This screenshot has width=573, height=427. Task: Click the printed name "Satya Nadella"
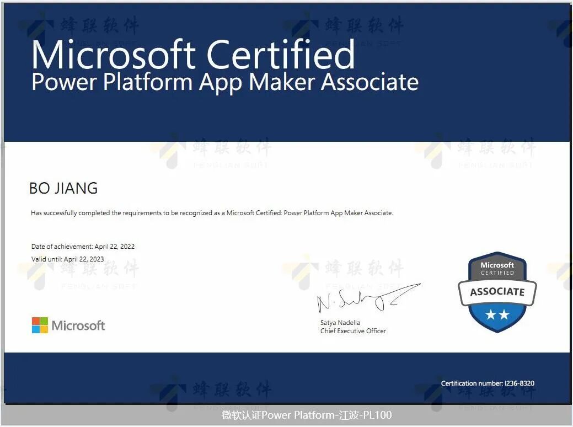coord(340,322)
